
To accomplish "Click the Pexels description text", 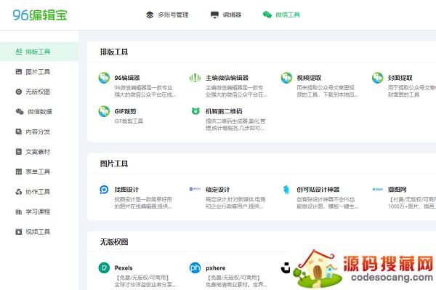I will pos(145,281).
